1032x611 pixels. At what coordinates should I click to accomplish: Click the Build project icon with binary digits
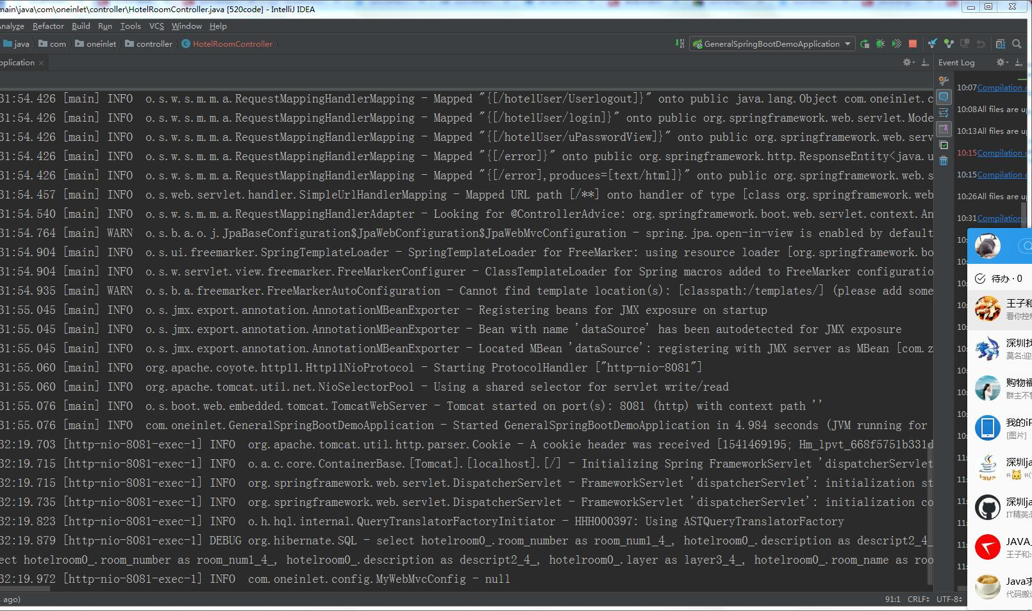679,44
